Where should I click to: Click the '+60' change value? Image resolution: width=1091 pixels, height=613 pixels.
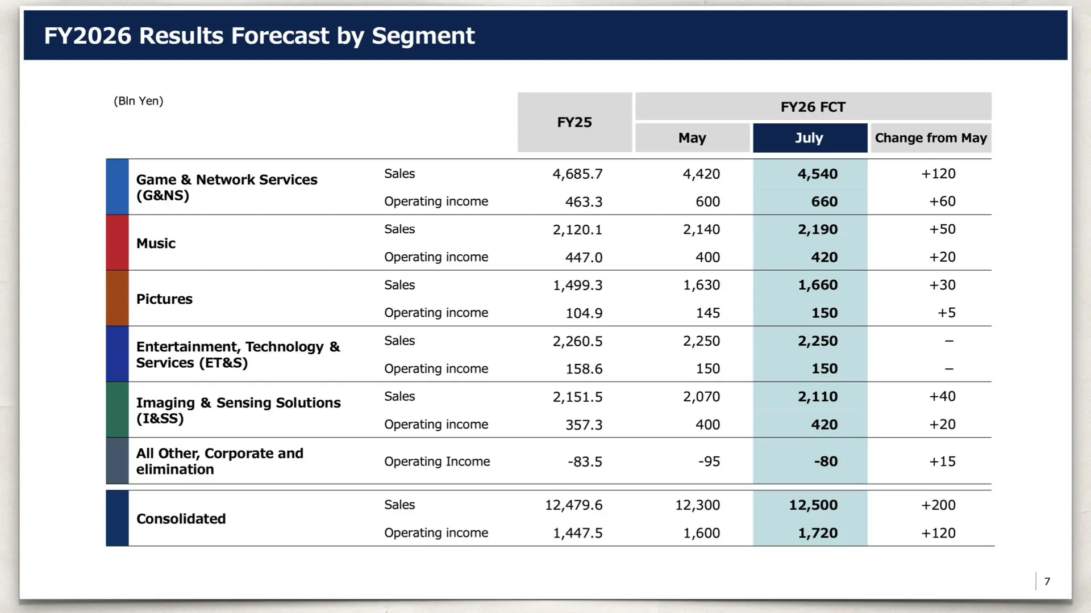[x=942, y=201]
